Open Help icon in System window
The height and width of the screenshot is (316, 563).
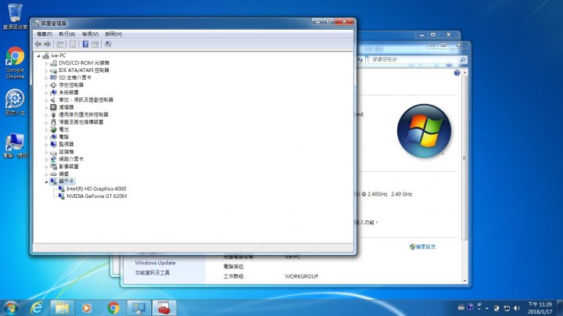pyautogui.click(x=457, y=73)
